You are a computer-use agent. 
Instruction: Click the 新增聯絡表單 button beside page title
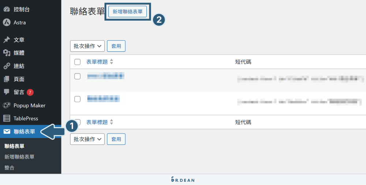tap(127, 12)
